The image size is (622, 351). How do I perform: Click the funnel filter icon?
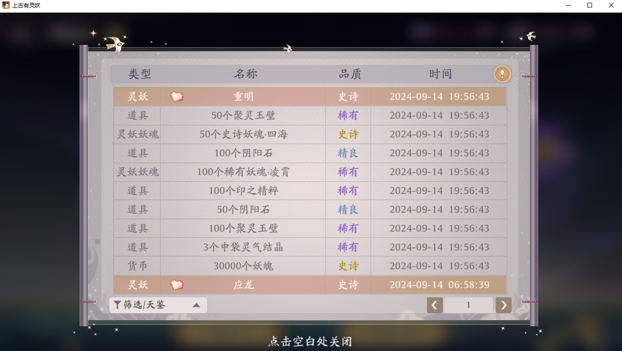117,305
